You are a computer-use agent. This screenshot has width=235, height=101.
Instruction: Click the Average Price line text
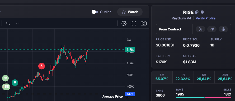pyautogui.click(x=112, y=97)
